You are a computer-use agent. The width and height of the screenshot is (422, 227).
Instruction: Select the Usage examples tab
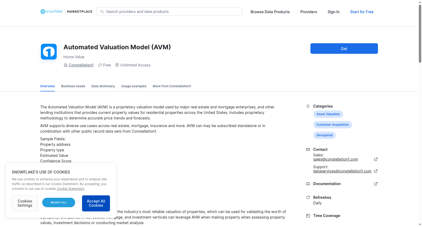[x=134, y=86]
